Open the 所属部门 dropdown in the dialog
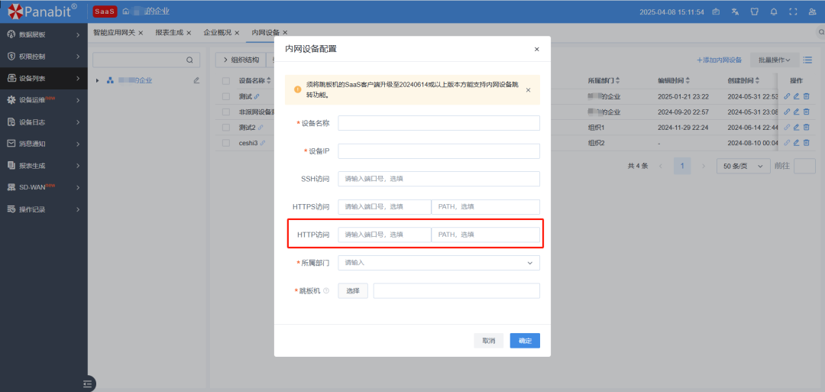 pos(438,263)
